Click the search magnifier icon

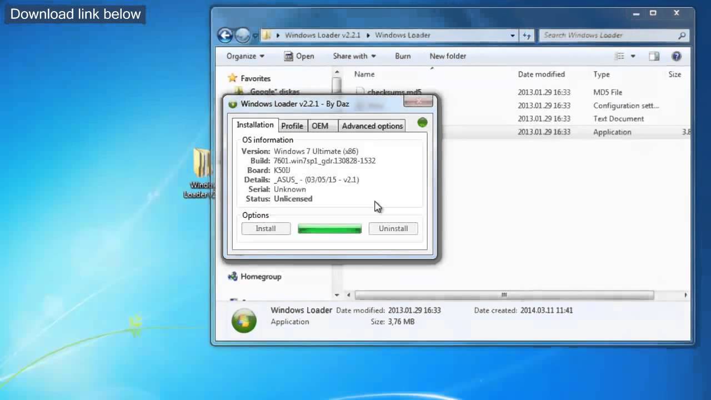point(682,35)
